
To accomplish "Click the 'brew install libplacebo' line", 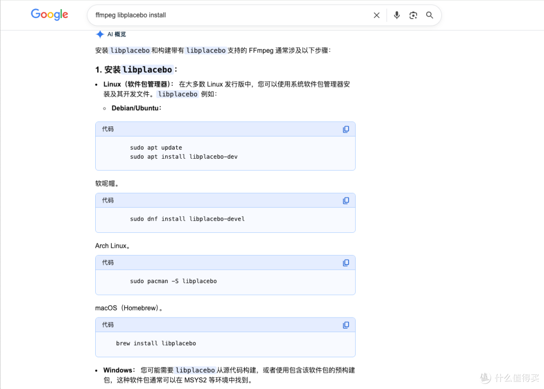I will (x=156, y=343).
